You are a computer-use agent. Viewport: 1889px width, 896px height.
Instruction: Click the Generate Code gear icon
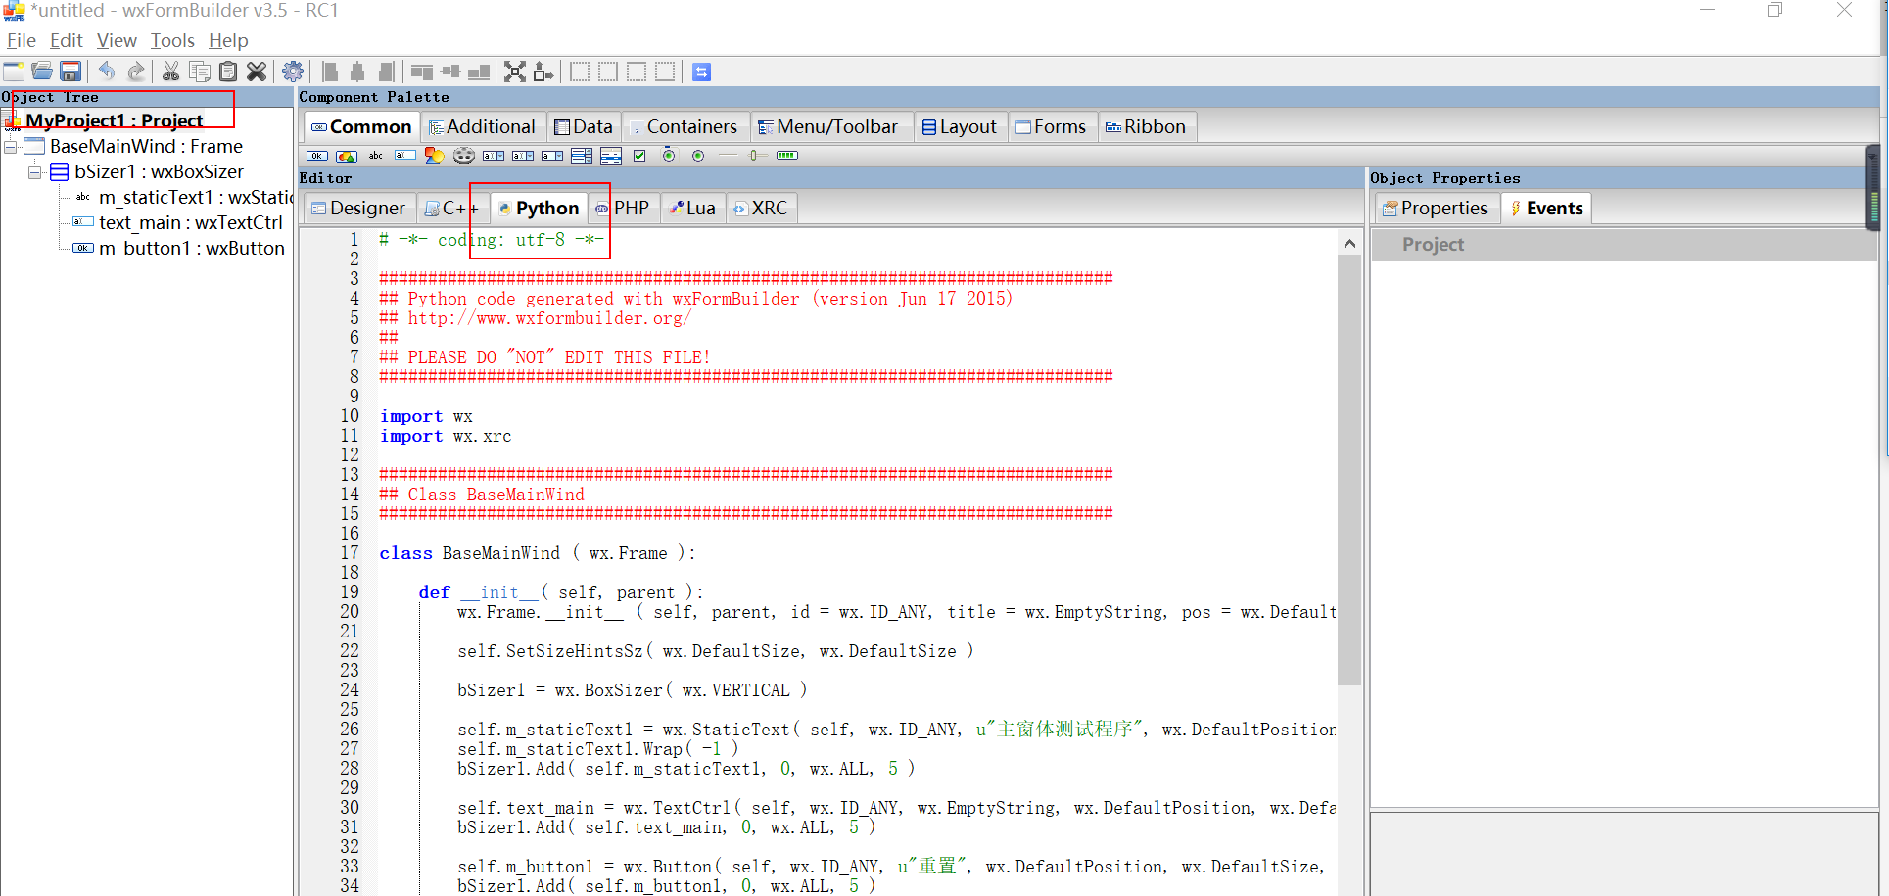(x=292, y=71)
